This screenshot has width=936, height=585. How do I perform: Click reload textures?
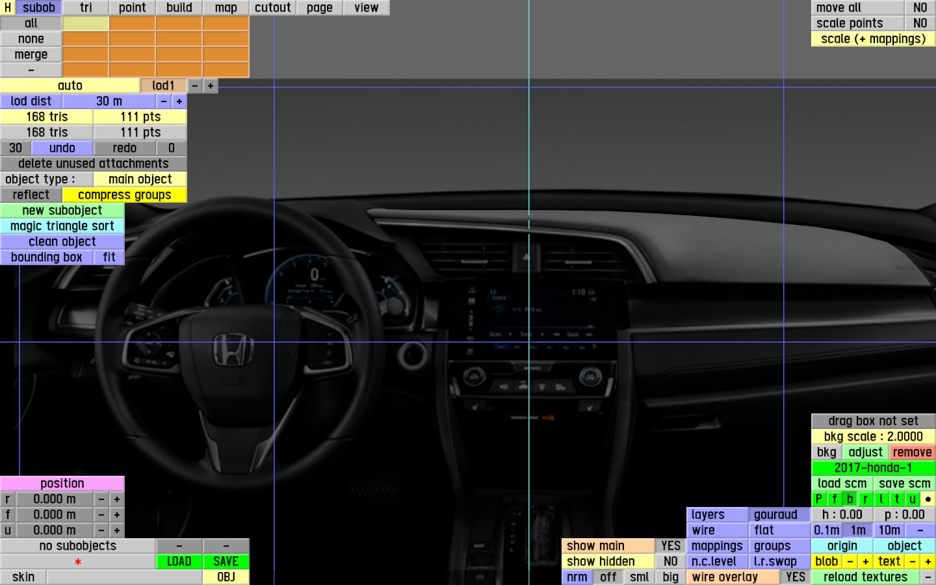[866, 577]
